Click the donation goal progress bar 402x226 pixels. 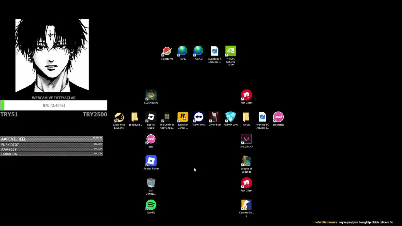[54, 105]
